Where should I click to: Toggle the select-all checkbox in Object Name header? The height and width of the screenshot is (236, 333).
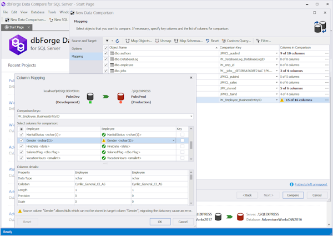(106, 48)
